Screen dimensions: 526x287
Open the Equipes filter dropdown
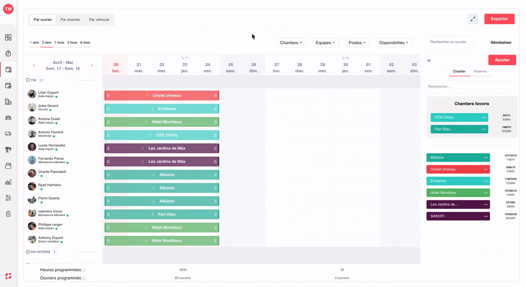326,42
